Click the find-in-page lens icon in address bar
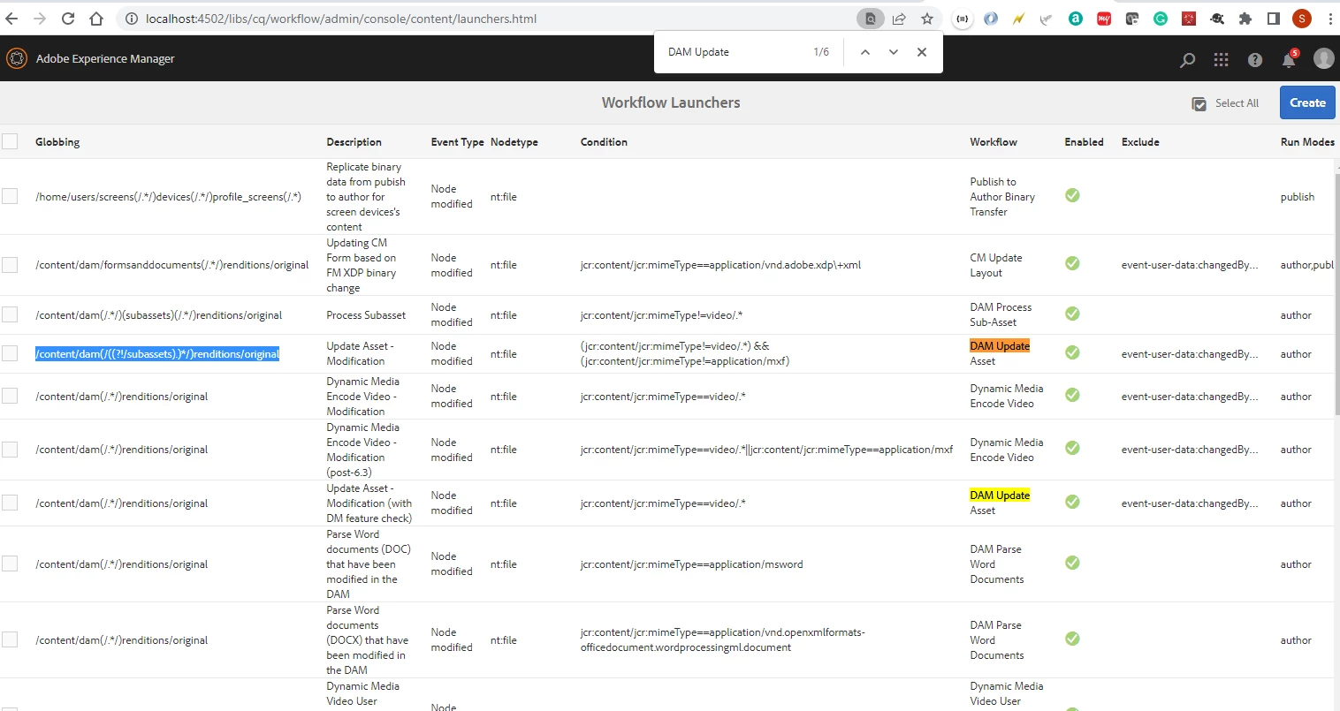The width and height of the screenshot is (1340, 711). [871, 19]
